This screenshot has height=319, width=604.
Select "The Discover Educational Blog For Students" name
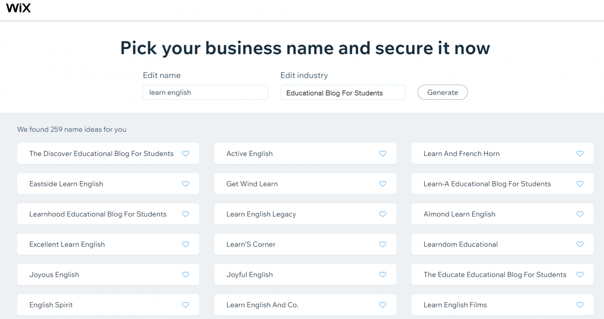click(x=101, y=154)
